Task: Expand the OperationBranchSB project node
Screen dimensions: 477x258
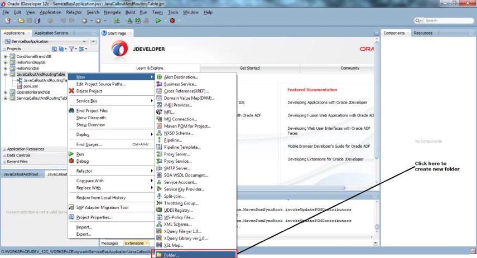Action: pos(5,92)
